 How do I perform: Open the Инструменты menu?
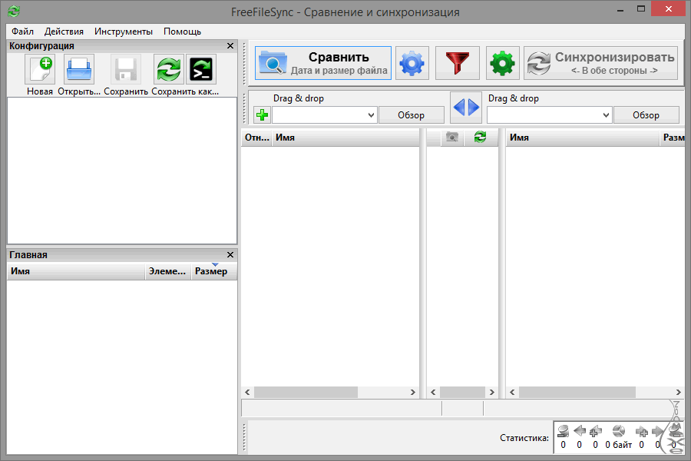click(124, 32)
